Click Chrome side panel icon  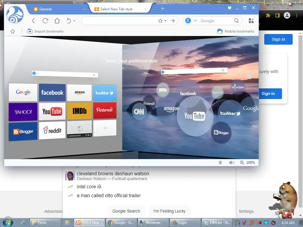point(278,15)
